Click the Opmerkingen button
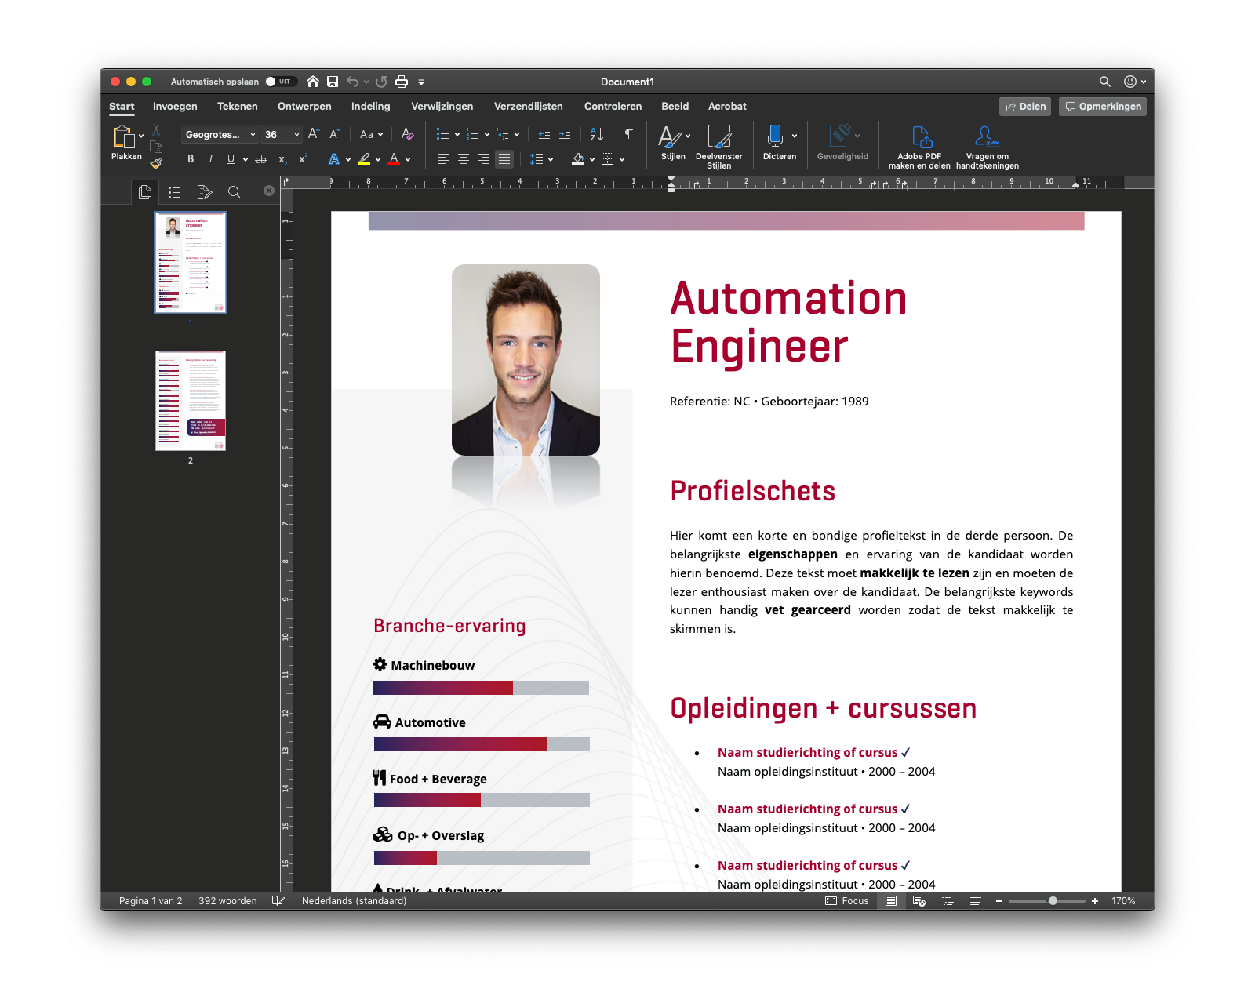Viewport: 1255px width, 1007px height. [x=1102, y=107]
